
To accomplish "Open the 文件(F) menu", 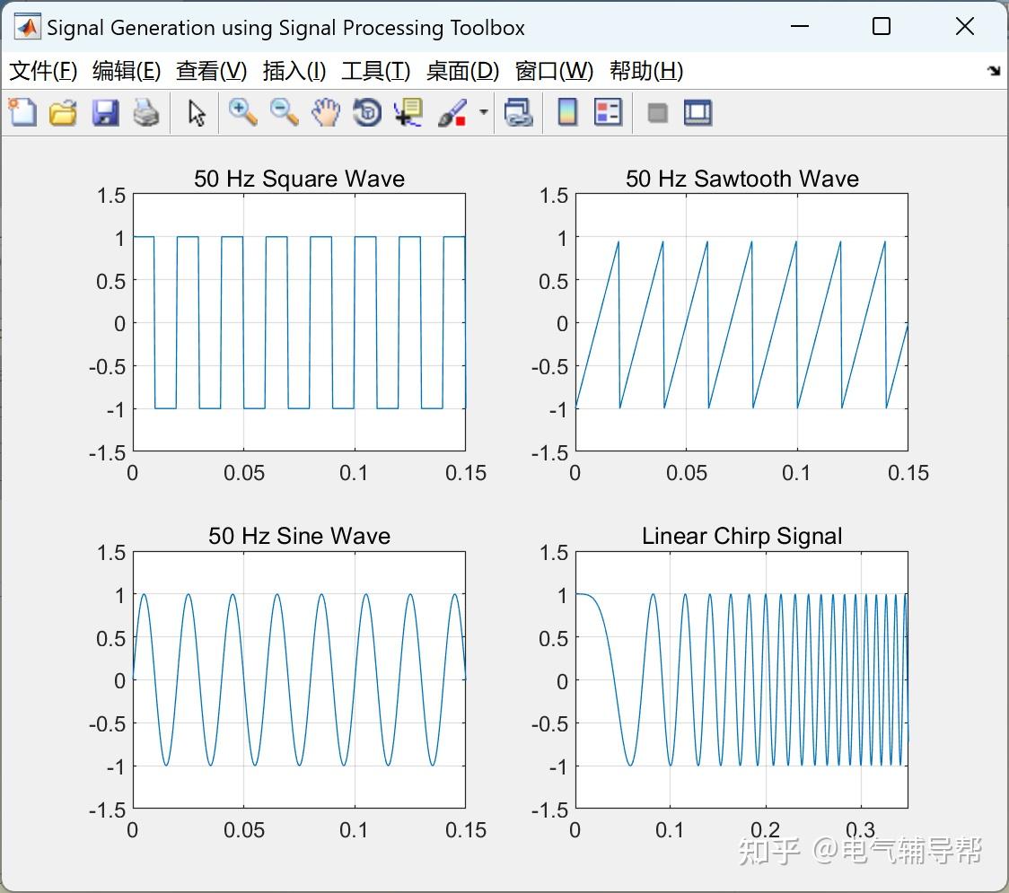I will 43,71.
